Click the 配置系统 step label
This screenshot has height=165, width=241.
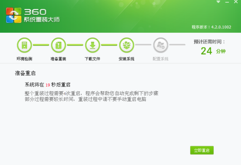(x=161, y=59)
